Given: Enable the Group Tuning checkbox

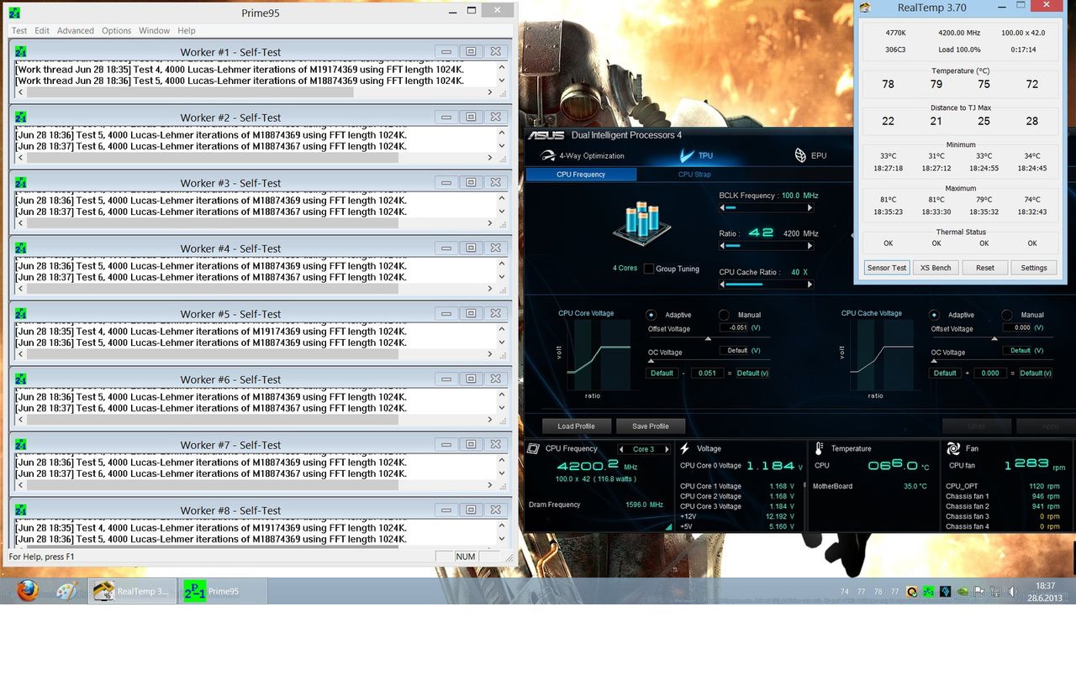Looking at the screenshot, I should point(648,269).
